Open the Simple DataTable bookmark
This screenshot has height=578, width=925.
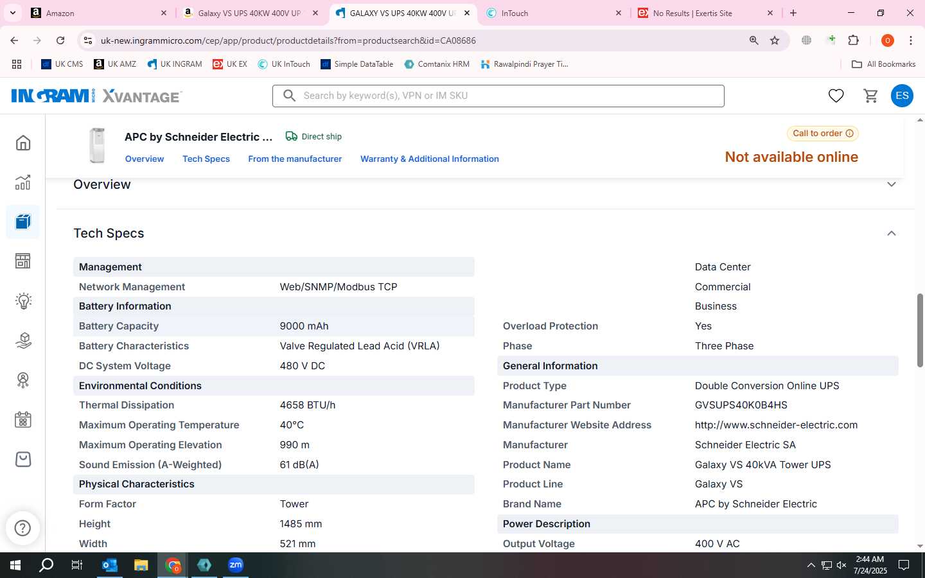pos(357,64)
